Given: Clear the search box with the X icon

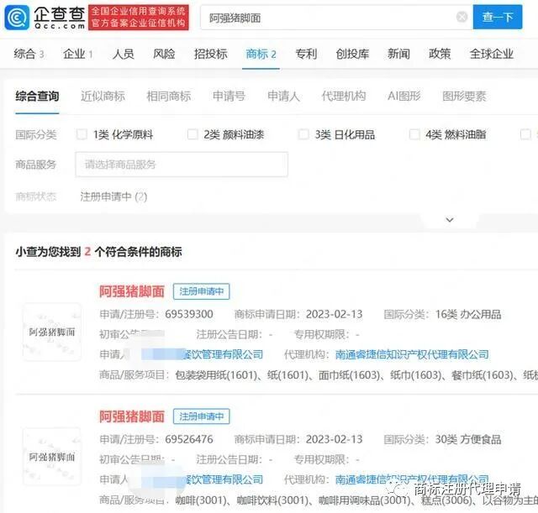Looking at the screenshot, I should [462, 17].
